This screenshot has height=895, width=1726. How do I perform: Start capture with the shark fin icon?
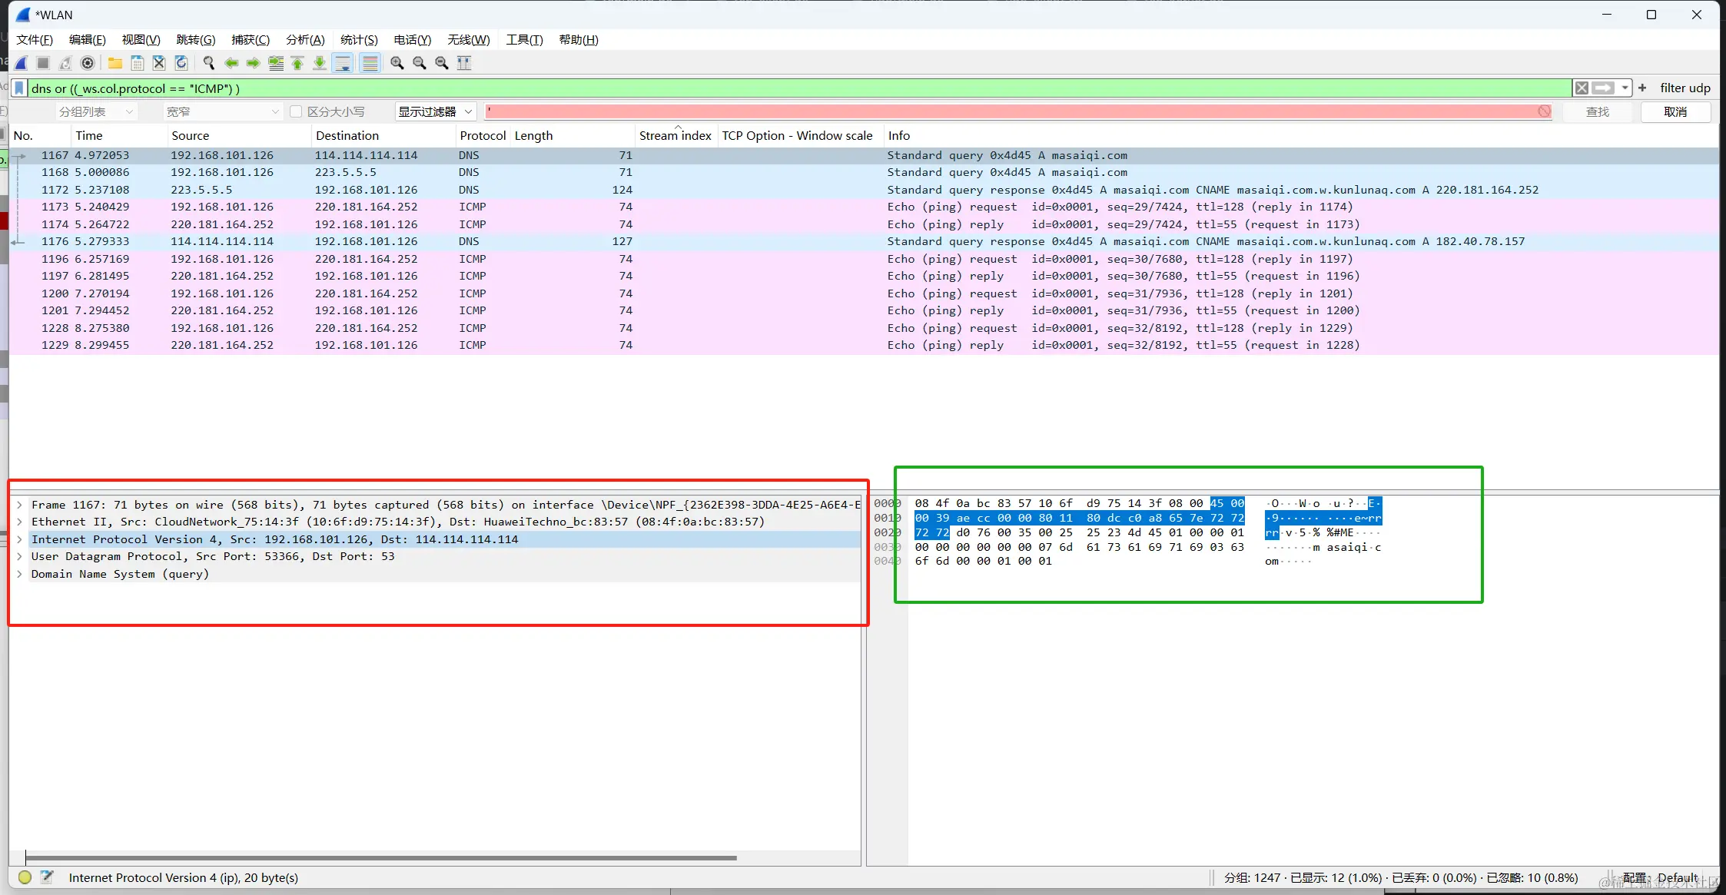22,63
